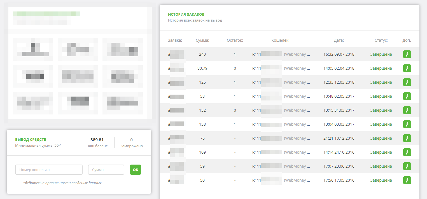The width and height of the screenshot is (427, 199).
Task: Click into the 'Сумма' amount field
Action: coord(106,170)
